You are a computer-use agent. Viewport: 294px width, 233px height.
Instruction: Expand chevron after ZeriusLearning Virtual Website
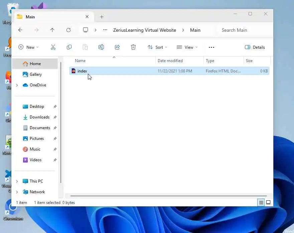coord(183,30)
